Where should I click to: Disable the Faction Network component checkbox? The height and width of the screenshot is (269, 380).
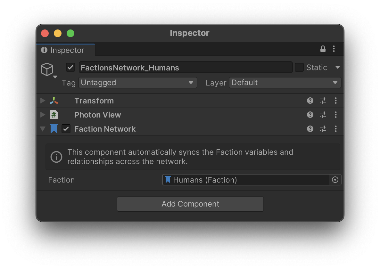[66, 129]
